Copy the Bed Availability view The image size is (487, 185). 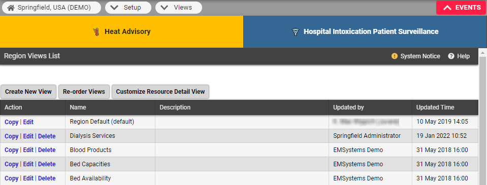pyautogui.click(x=12, y=178)
